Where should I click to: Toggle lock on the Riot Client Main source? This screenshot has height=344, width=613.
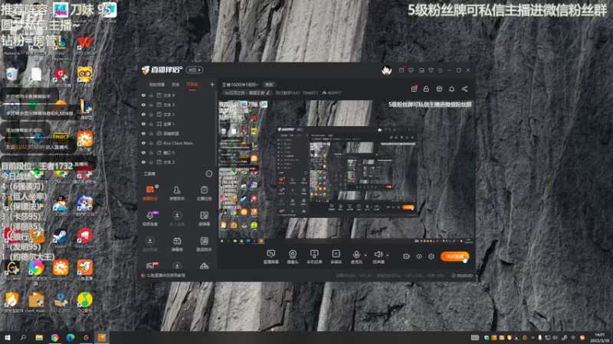pos(151,143)
